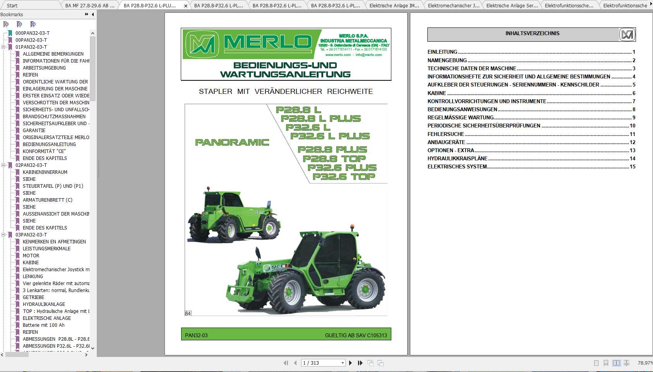Viewport: 653px width, 372px height.
Task: Open OPTIONEN - EXTRA contents entry
Action: 531,150
